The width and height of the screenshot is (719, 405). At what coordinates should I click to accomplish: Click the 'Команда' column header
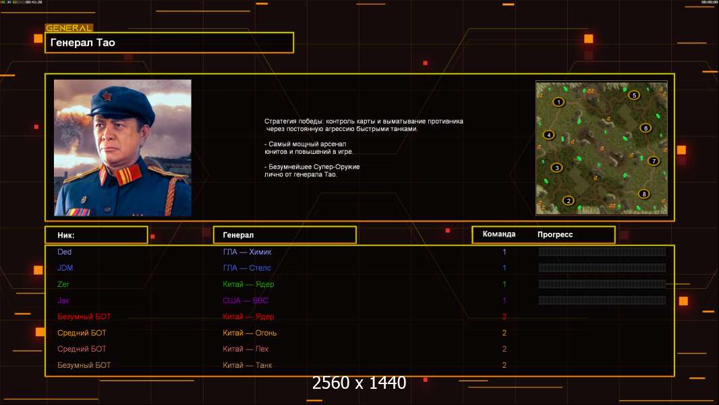click(x=499, y=234)
